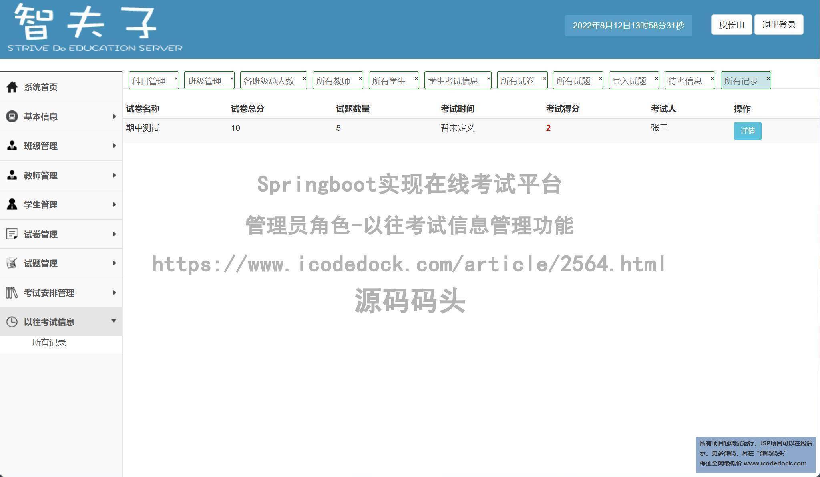Open the 待考信息 tab
The height and width of the screenshot is (477, 820).
coord(685,80)
